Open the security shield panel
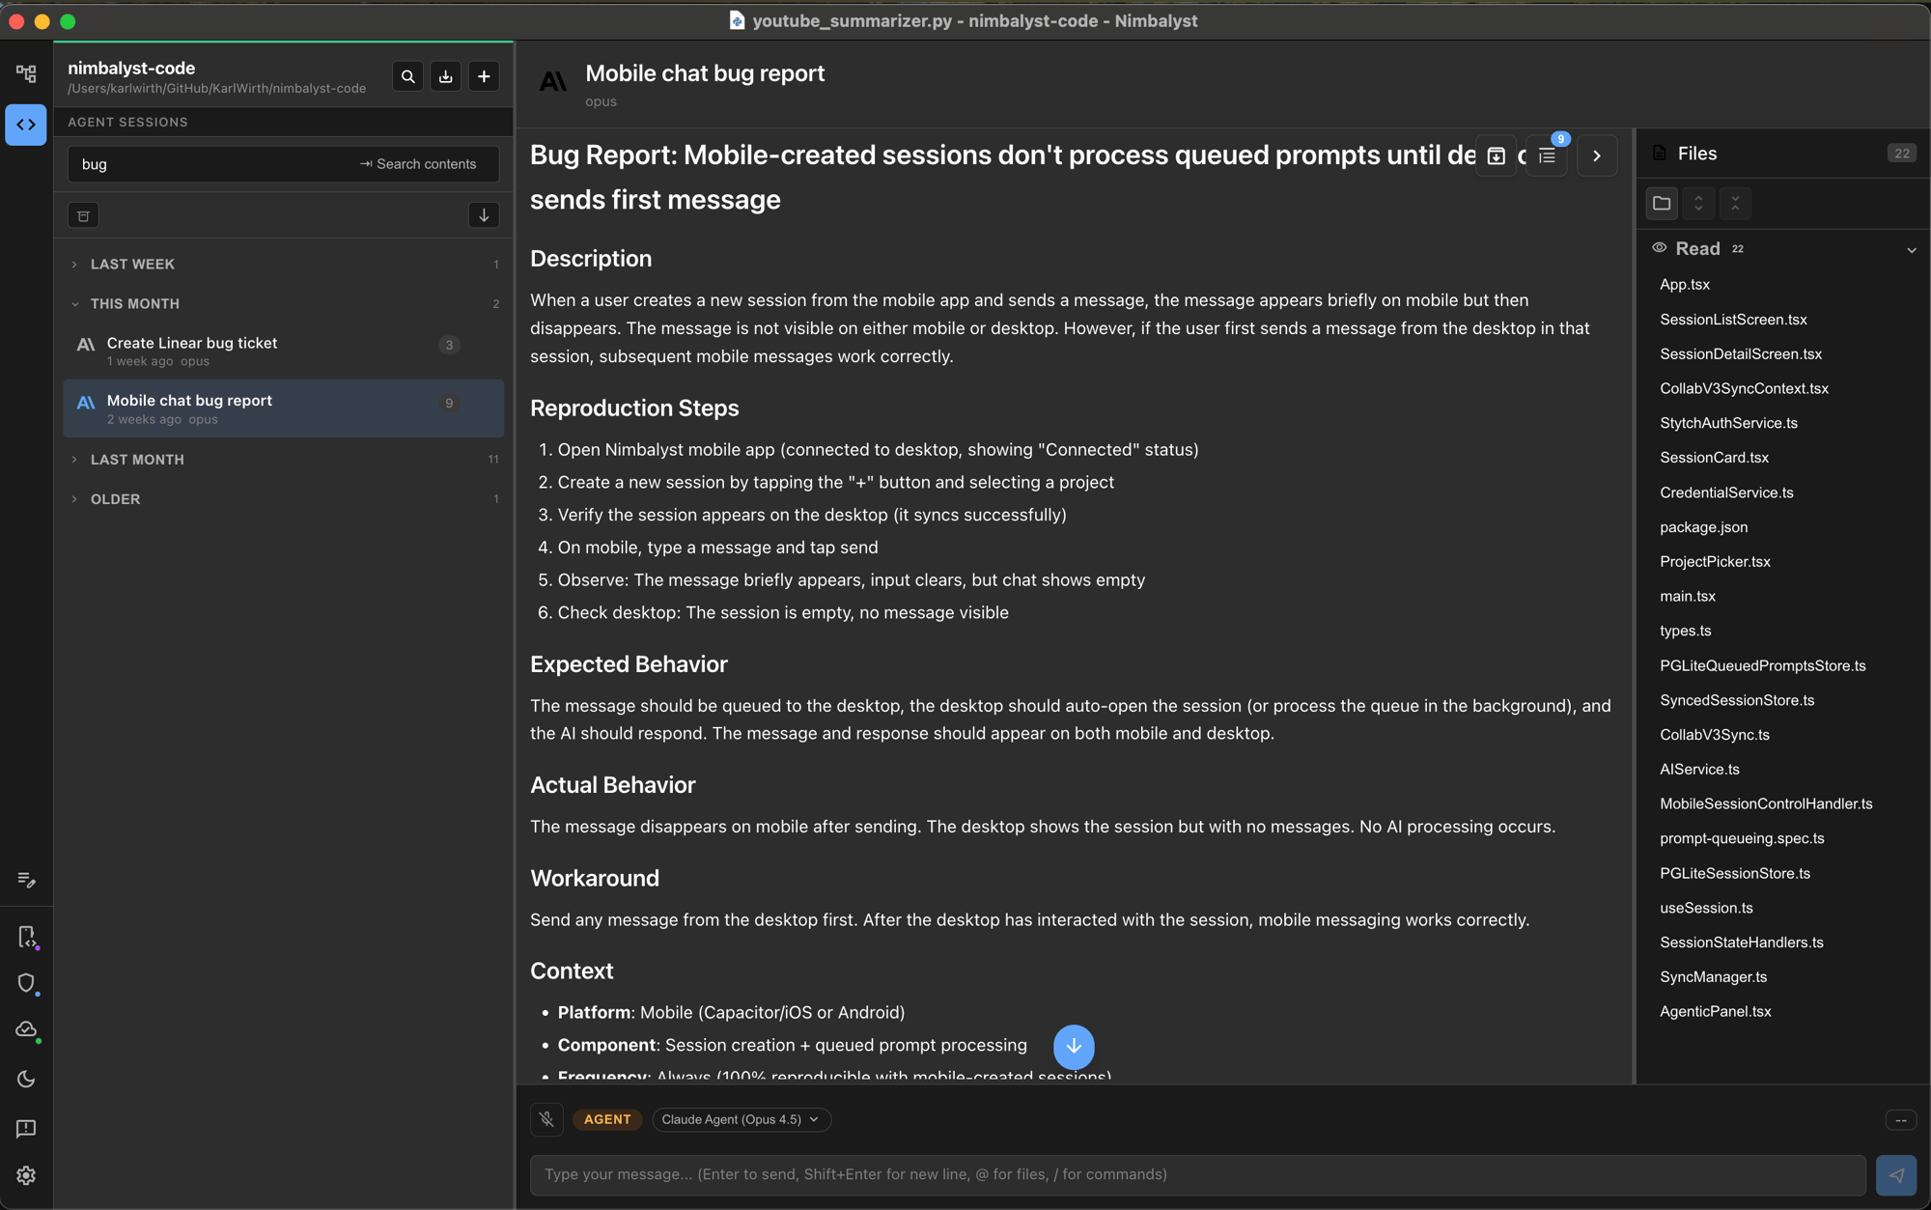The width and height of the screenshot is (1931, 1210). (26, 982)
